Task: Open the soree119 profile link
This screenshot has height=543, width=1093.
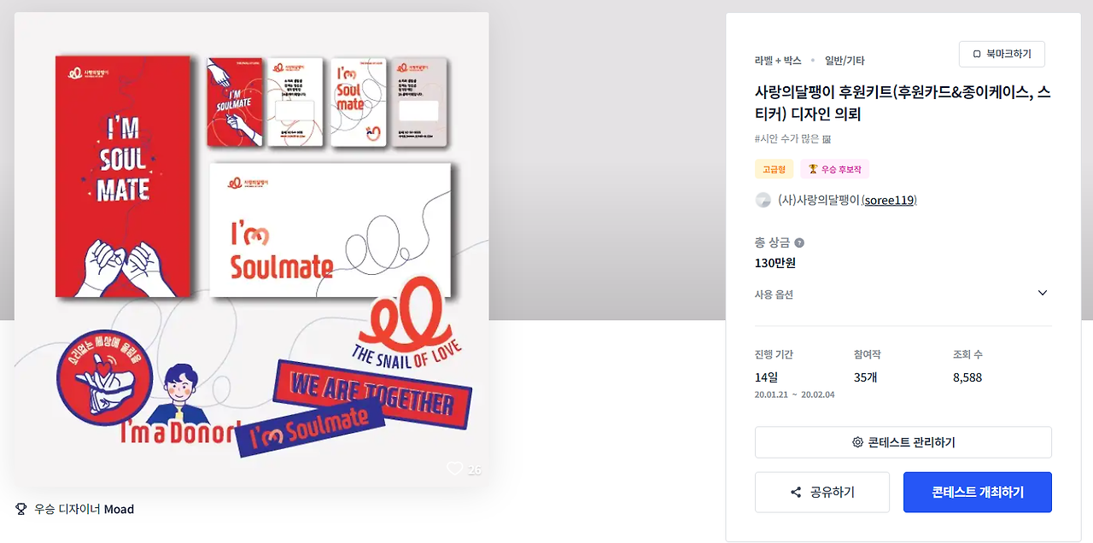Action: (889, 200)
